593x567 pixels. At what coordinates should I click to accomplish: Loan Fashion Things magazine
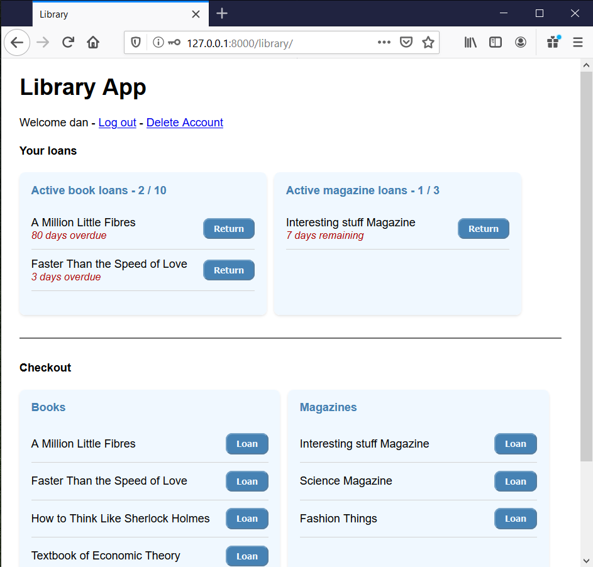click(516, 519)
